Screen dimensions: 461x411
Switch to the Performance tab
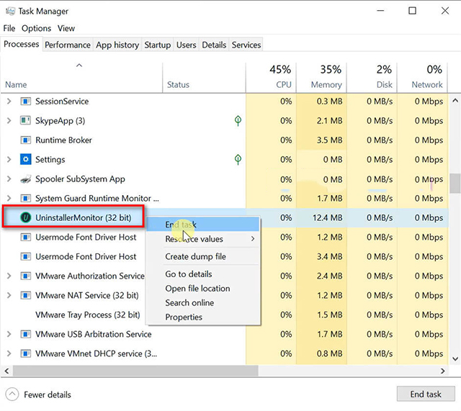[x=68, y=45]
